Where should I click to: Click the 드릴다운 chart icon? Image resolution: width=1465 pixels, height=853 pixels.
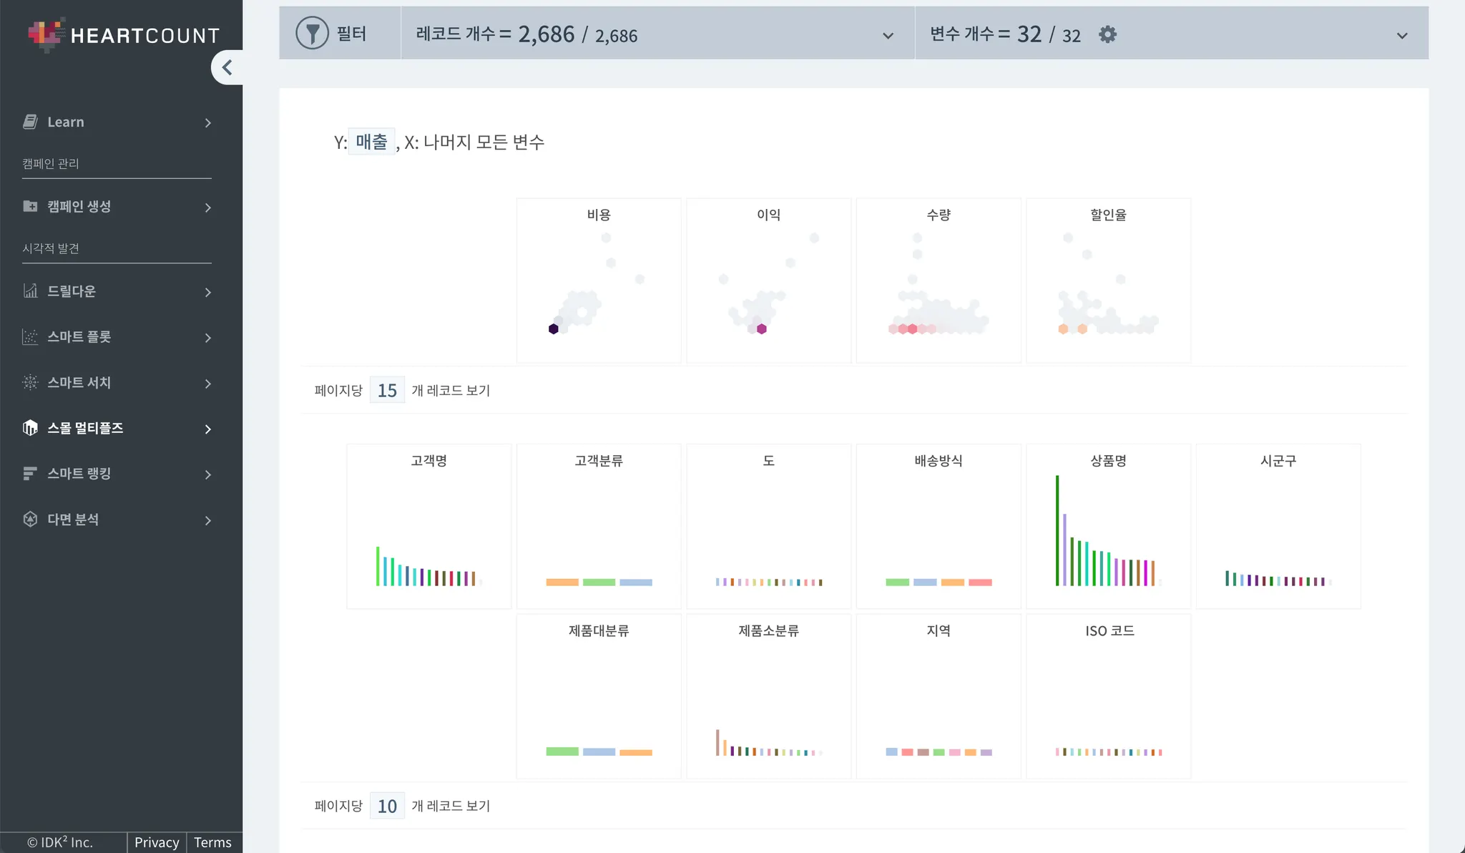[x=30, y=291]
